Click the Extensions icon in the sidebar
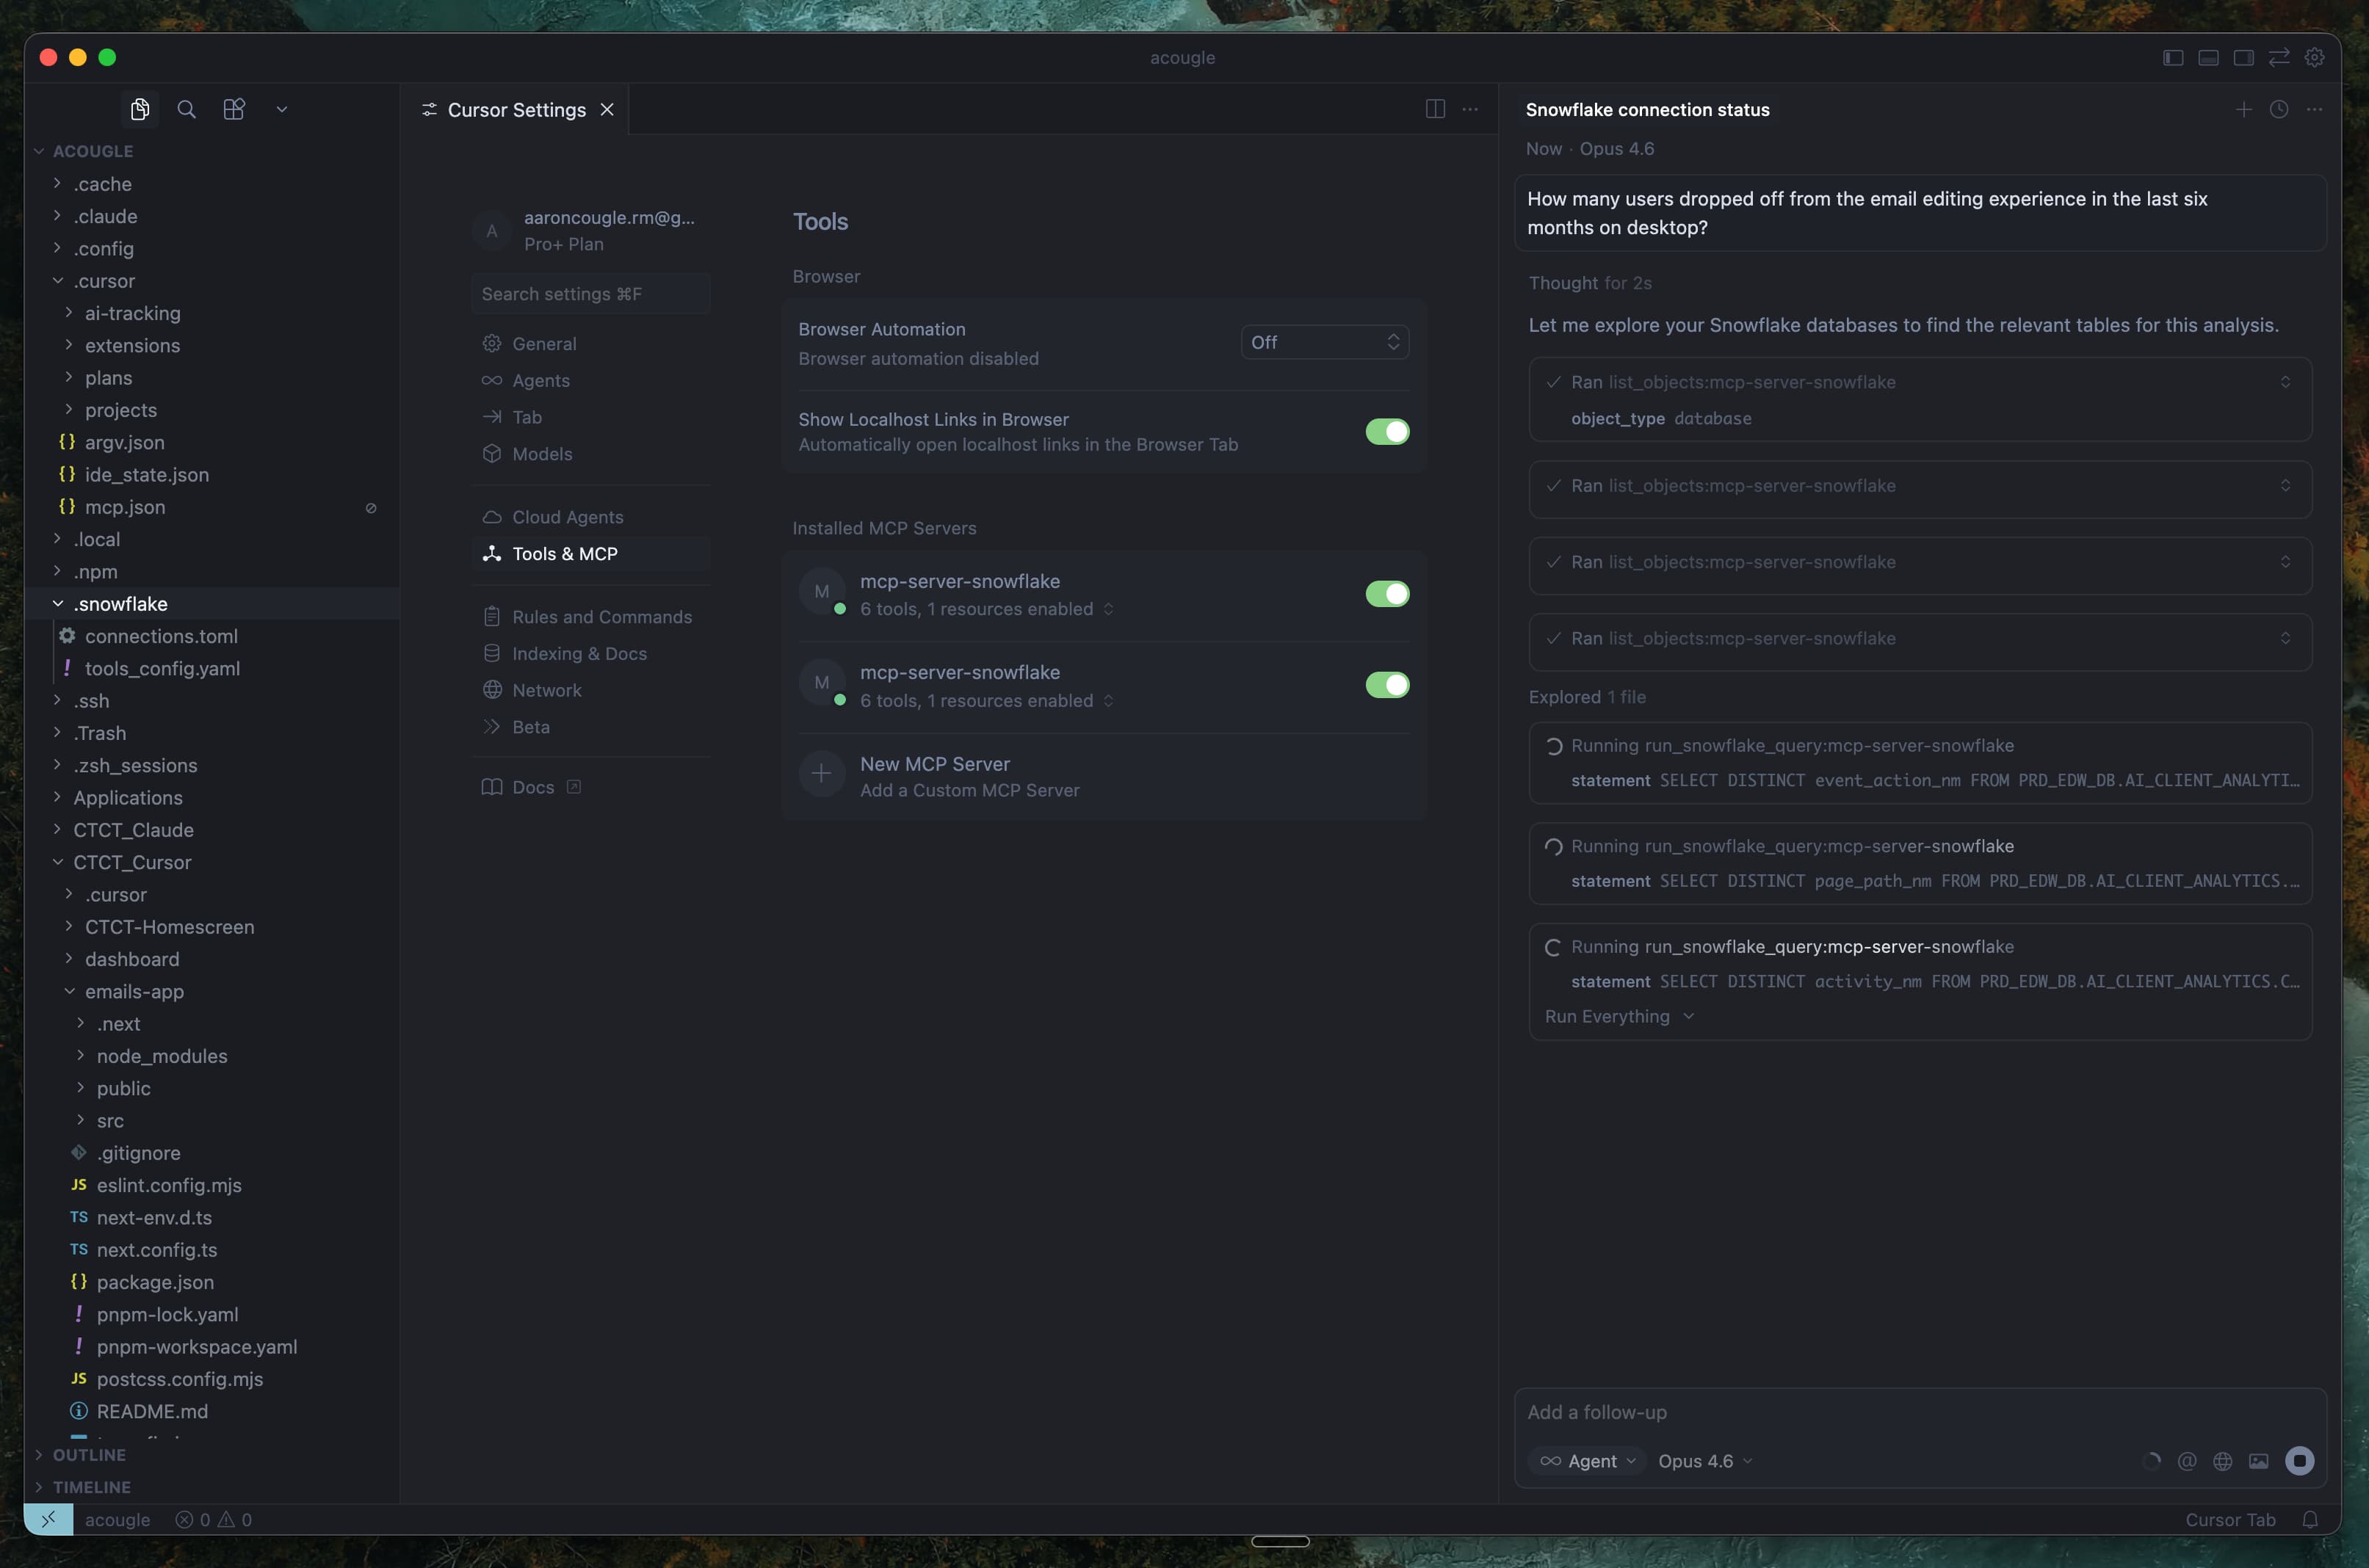Viewport: 2369px width, 1568px height. pos(234,109)
